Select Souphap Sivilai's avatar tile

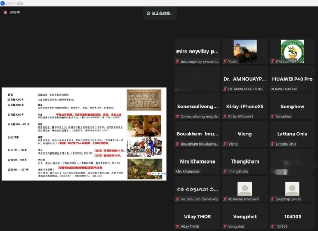pyautogui.click(x=292, y=189)
